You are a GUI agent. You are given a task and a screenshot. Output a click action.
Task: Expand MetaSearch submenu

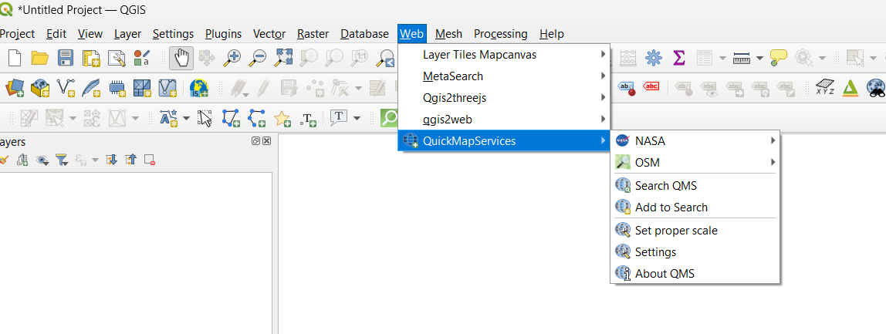(504, 76)
